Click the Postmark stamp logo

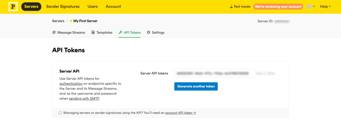[x=13, y=7]
